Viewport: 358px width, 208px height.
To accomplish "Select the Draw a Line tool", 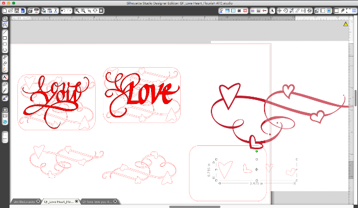I will (x=5, y=32).
